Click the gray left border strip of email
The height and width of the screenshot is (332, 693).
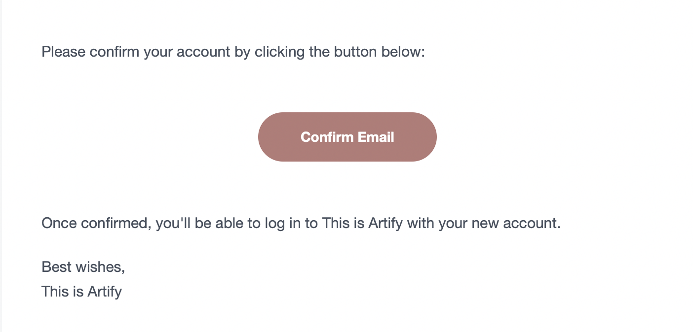click(x=1, y=166)
